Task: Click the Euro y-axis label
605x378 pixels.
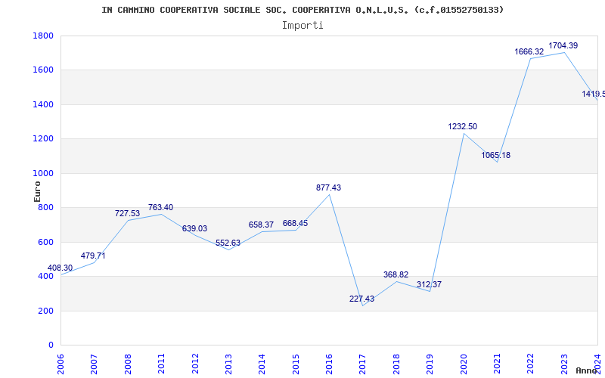Action: click(37, 191)
